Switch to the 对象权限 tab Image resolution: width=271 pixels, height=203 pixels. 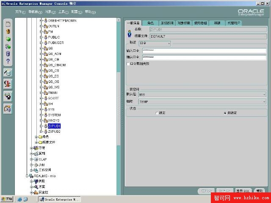pos(184,23)
